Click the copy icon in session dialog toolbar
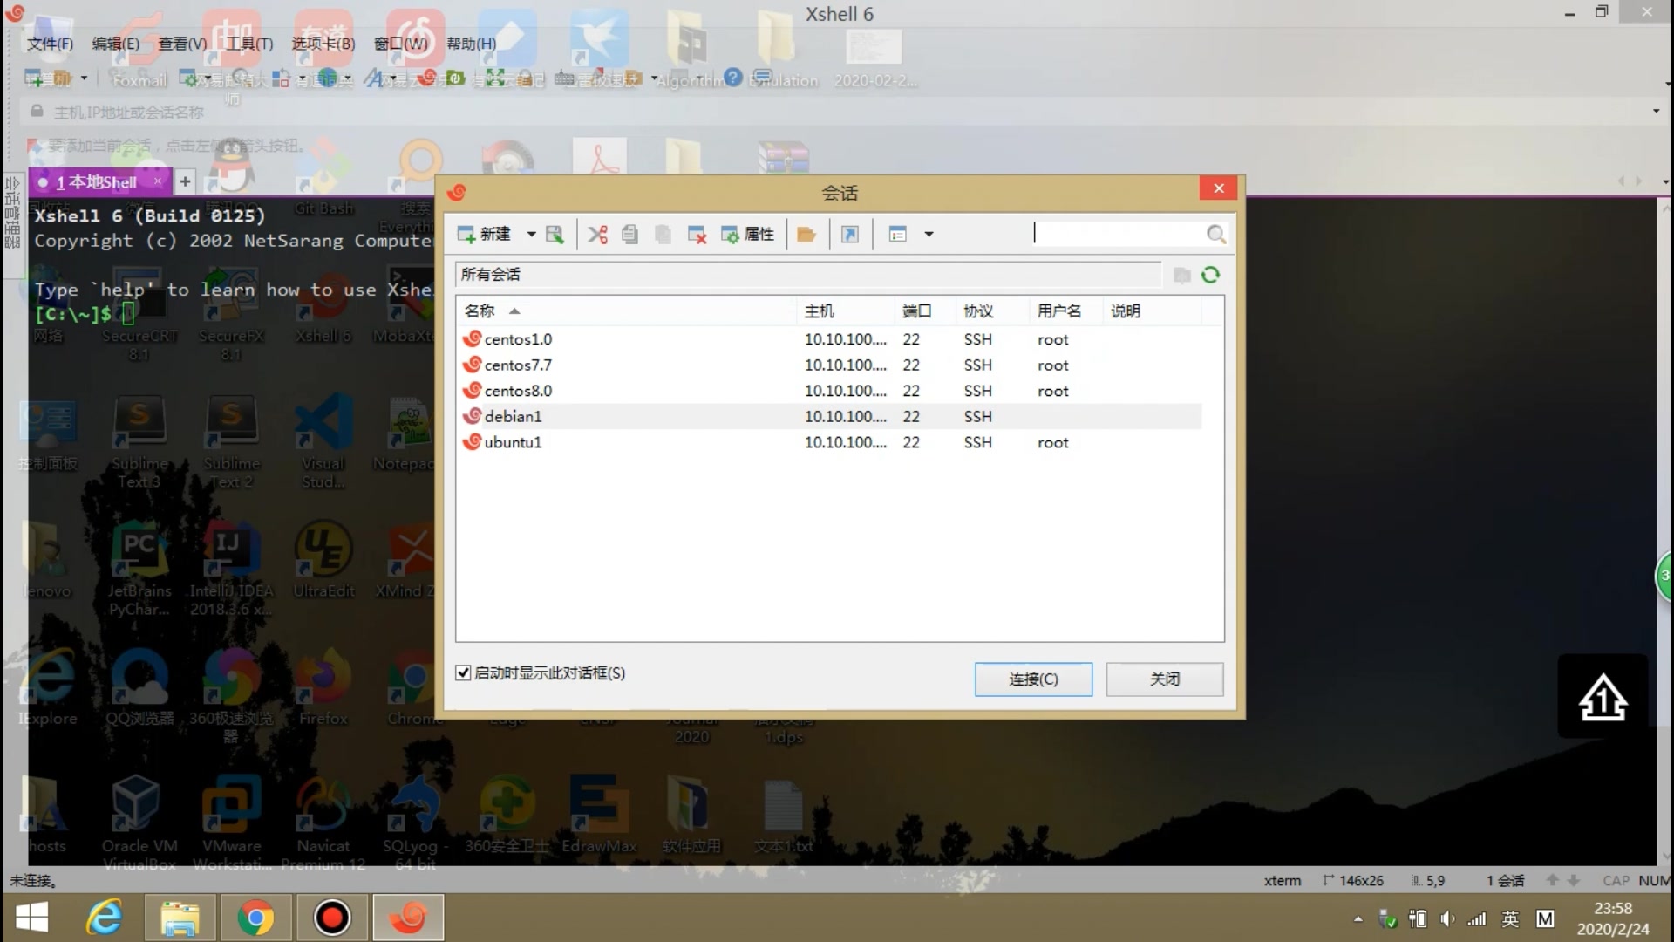 coord(630,234)
